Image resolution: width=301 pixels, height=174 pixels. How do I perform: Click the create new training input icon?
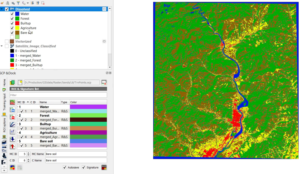pos(20,83)
